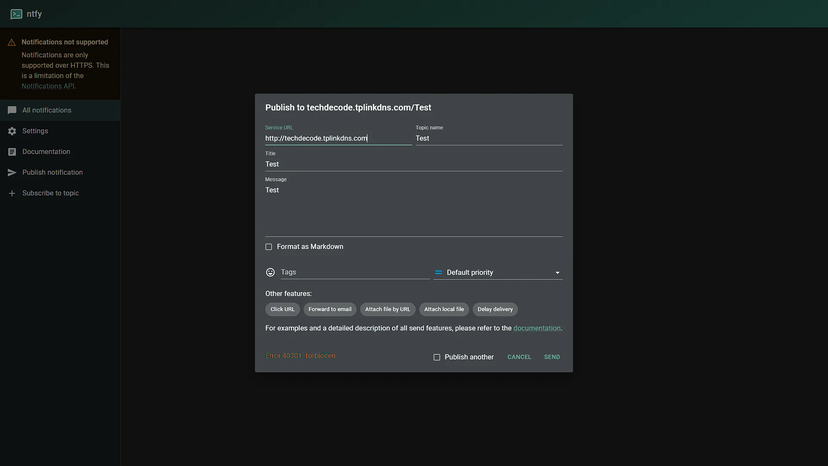
Task: Click the Error 40301: forbidden message
Action: point(300,356)
